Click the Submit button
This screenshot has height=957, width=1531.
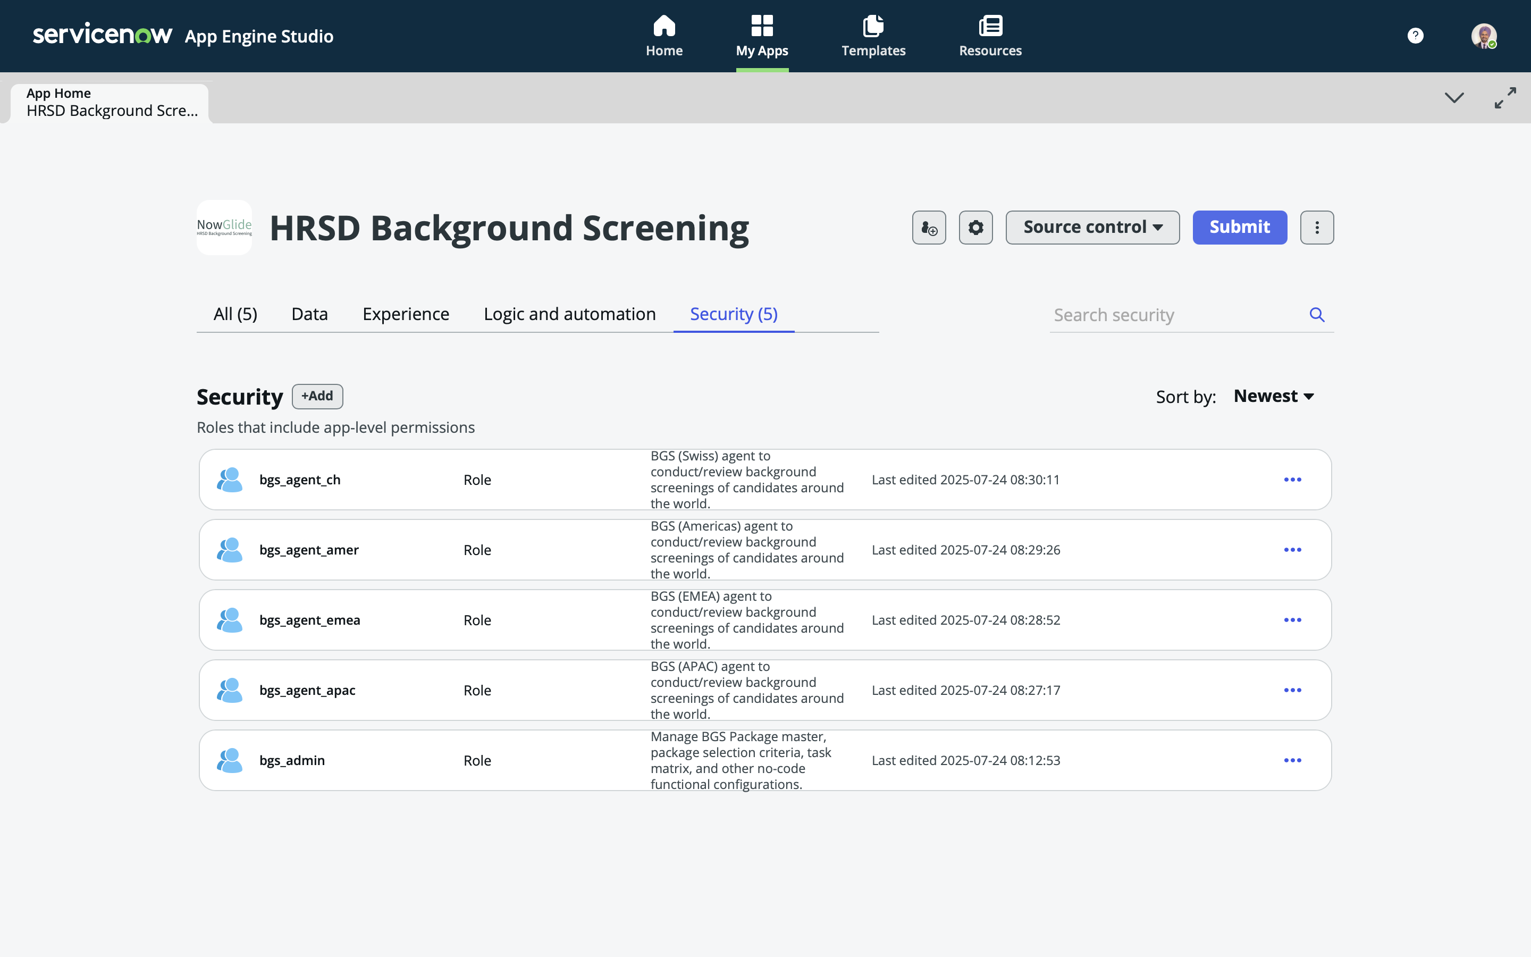pyautogui.click(x=1239, y=227)
